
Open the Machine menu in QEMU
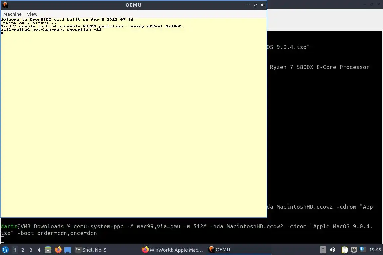pyautogui.click(x=12, y=14)
